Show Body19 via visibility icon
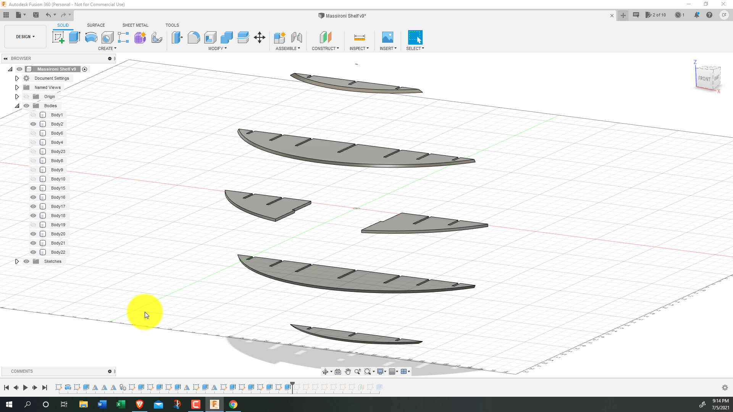 (33, 225)
